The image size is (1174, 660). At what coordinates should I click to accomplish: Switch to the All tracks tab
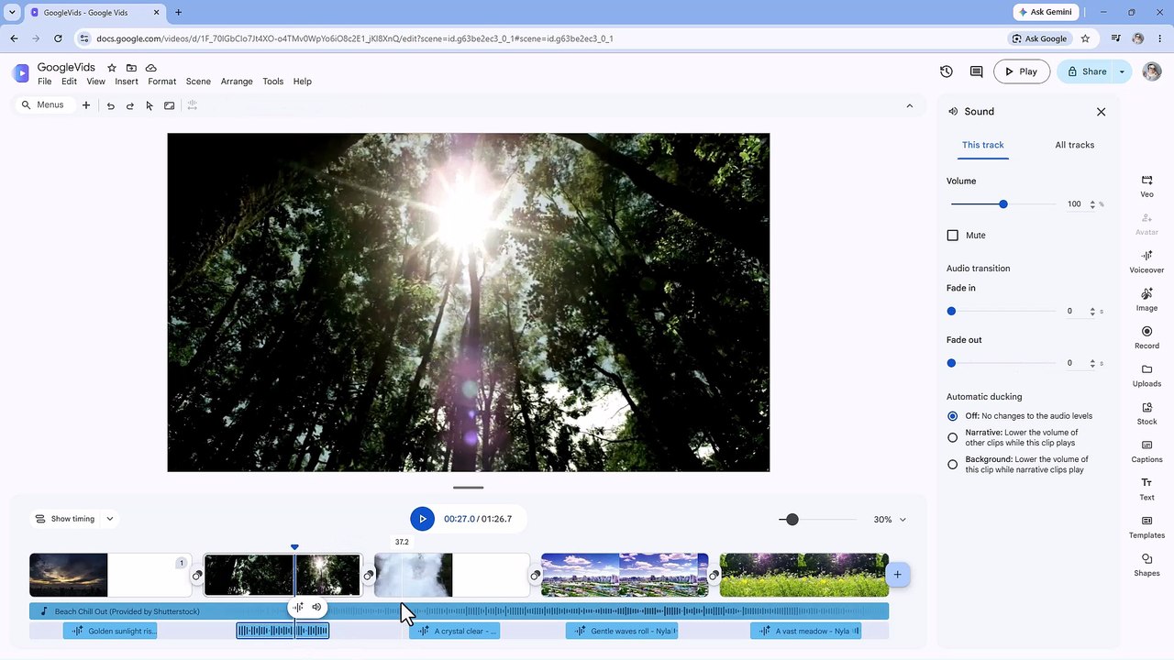tap(1074, 145)
